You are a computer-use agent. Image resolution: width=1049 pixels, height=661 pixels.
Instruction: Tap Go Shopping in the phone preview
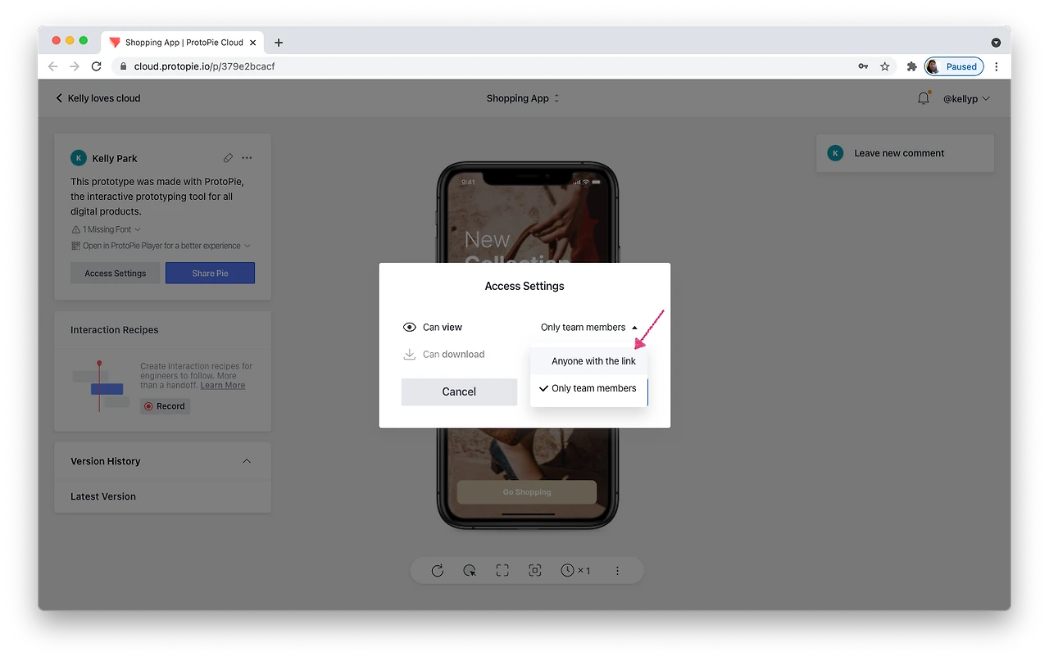click(527, 492)
